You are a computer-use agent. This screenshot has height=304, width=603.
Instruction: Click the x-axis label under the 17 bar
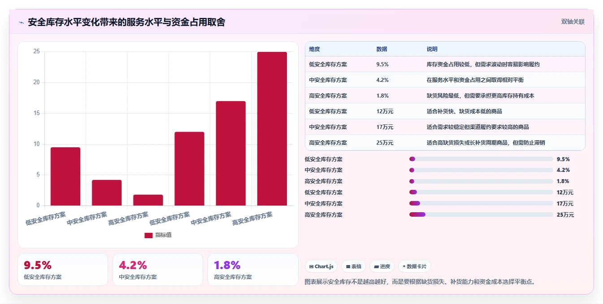(211, 218)
